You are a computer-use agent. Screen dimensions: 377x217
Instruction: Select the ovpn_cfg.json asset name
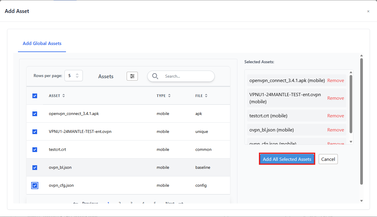(x=61, y=186)
